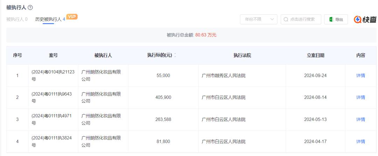Image resolution: width=378 pixels, height=156 pixels.
Task: Click the sort arrows on 执行标的(元)
Action: [175, 55]
